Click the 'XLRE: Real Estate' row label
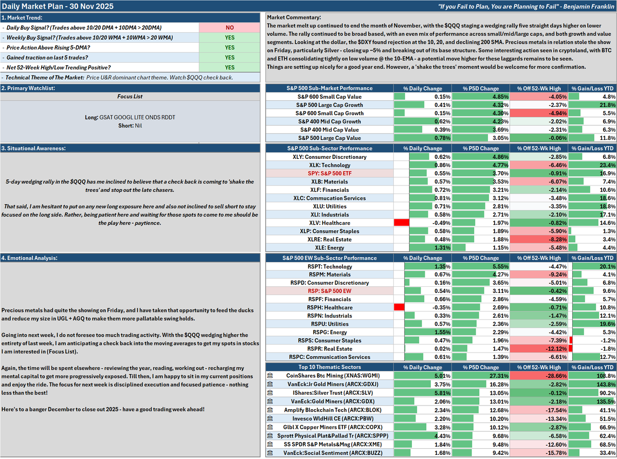The height and width of the screenshot is (459, 617). tap(330, 239)
